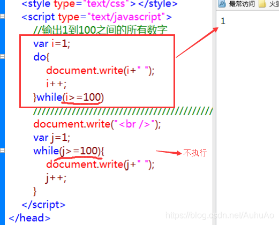
Task: Click the closing '</head>' tag
Action: pos(29,218)
